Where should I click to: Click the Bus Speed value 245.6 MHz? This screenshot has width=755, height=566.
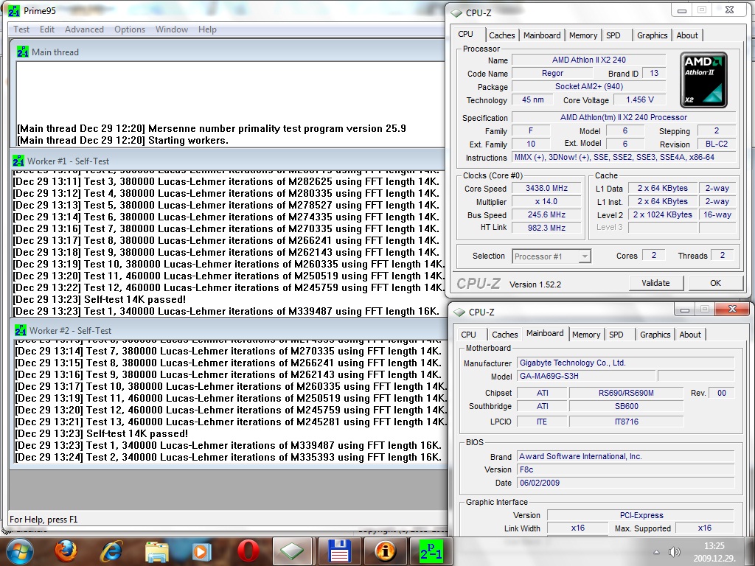click(x=546, y=214)
